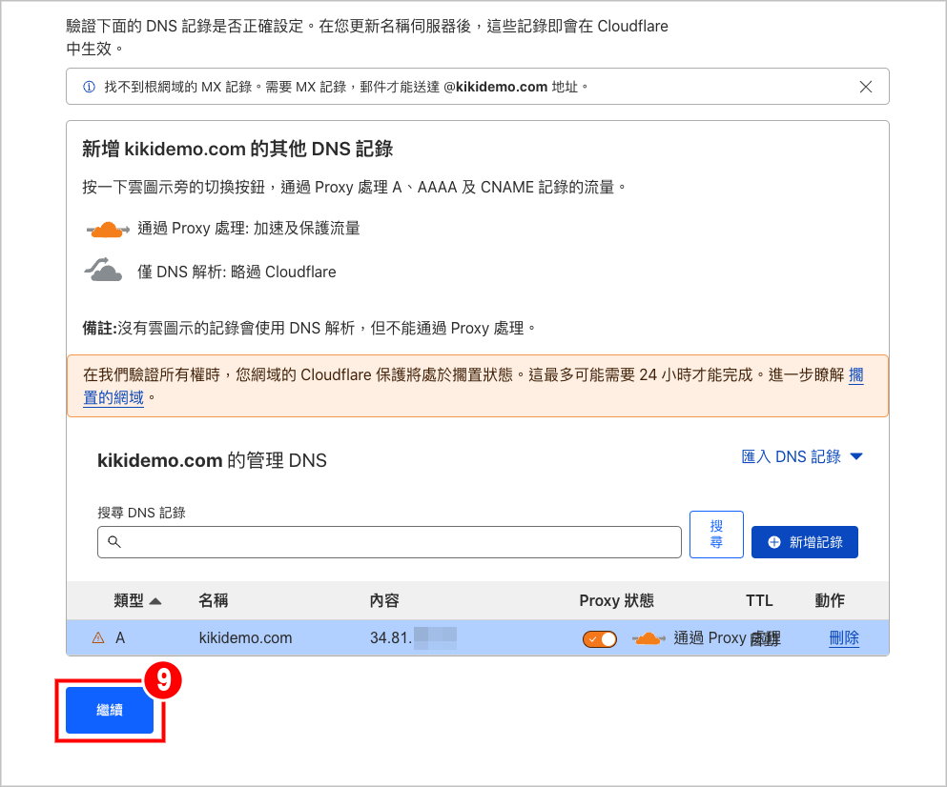Click the search magnifier icon in DNS field
The height and width of the screenshot is (787, 947).
(x=114, y=541)
